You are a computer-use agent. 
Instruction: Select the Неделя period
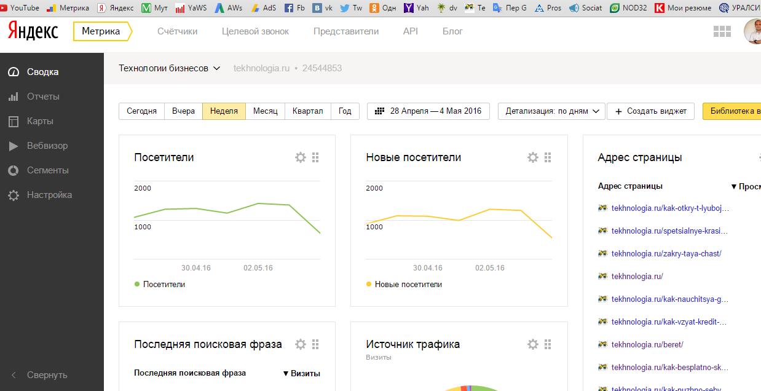pos(224,111)
